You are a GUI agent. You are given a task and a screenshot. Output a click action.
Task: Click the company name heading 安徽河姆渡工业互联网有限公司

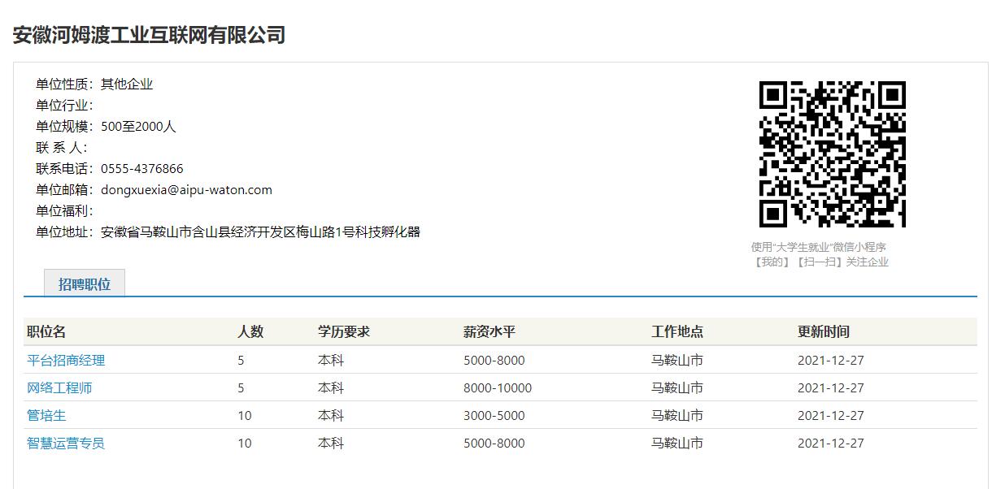pyautogui.click(x=149, y=35)
